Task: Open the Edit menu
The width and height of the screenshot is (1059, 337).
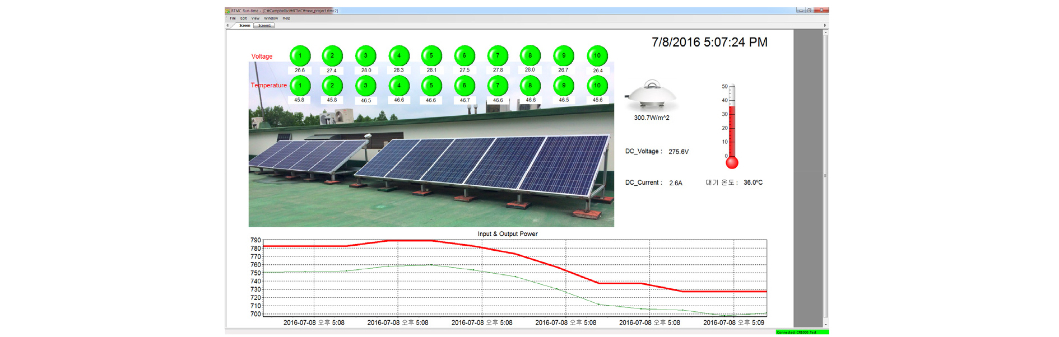Action: point(244,18)
